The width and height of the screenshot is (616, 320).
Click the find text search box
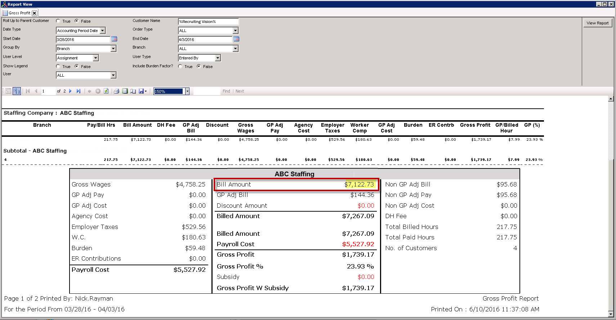[207, 91]
